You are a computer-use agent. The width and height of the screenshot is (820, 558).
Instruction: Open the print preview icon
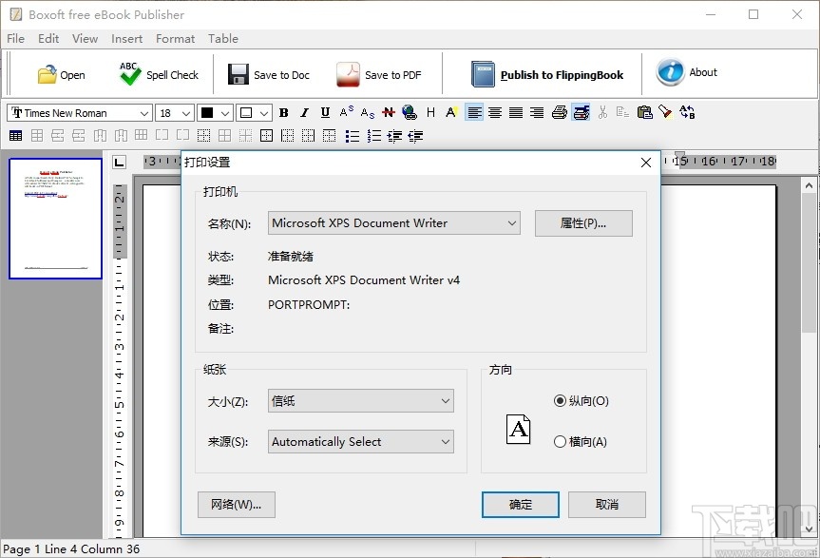(581, 112)
